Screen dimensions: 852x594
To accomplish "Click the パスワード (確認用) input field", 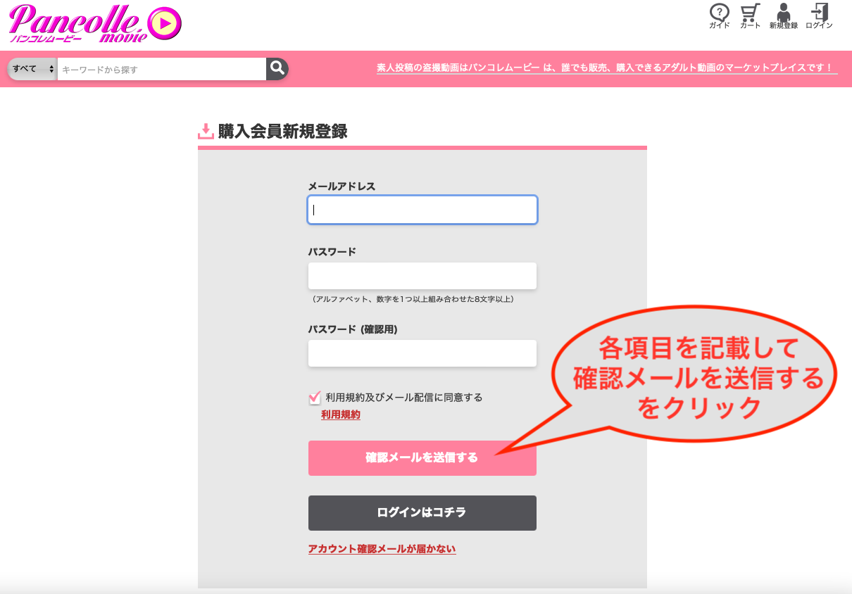I will coord(422,353).
